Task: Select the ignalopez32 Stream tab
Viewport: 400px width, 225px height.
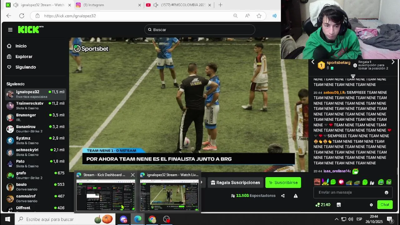Action: click(x=39, y=5)
